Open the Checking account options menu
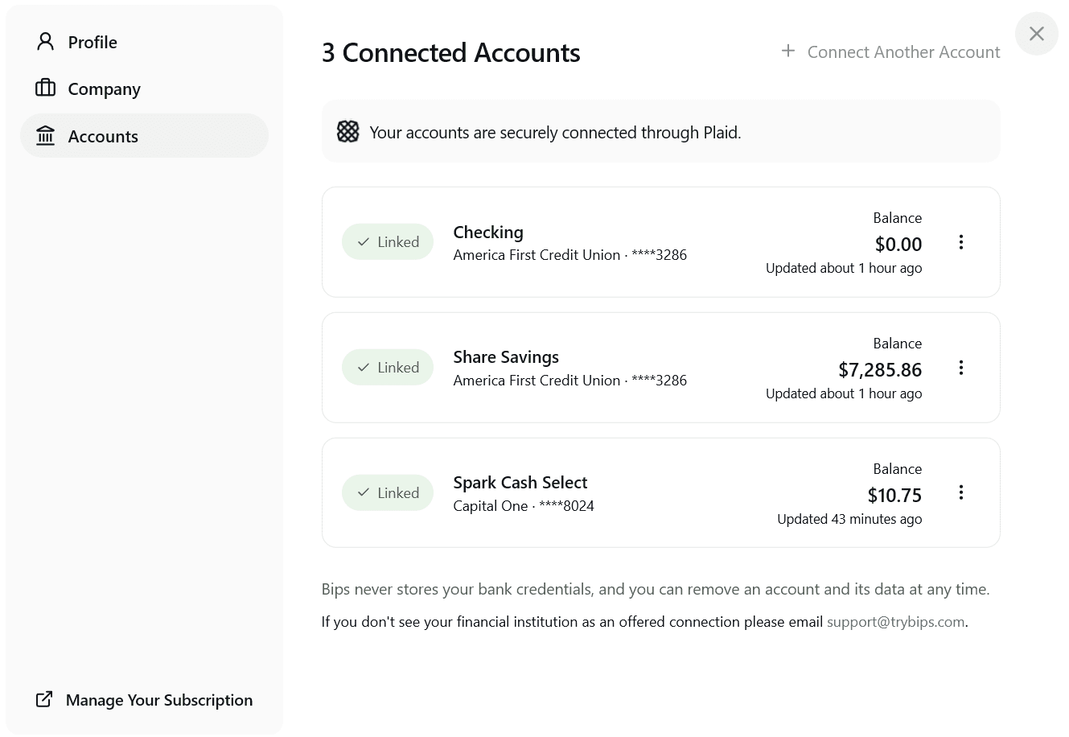 coord(960,242)
